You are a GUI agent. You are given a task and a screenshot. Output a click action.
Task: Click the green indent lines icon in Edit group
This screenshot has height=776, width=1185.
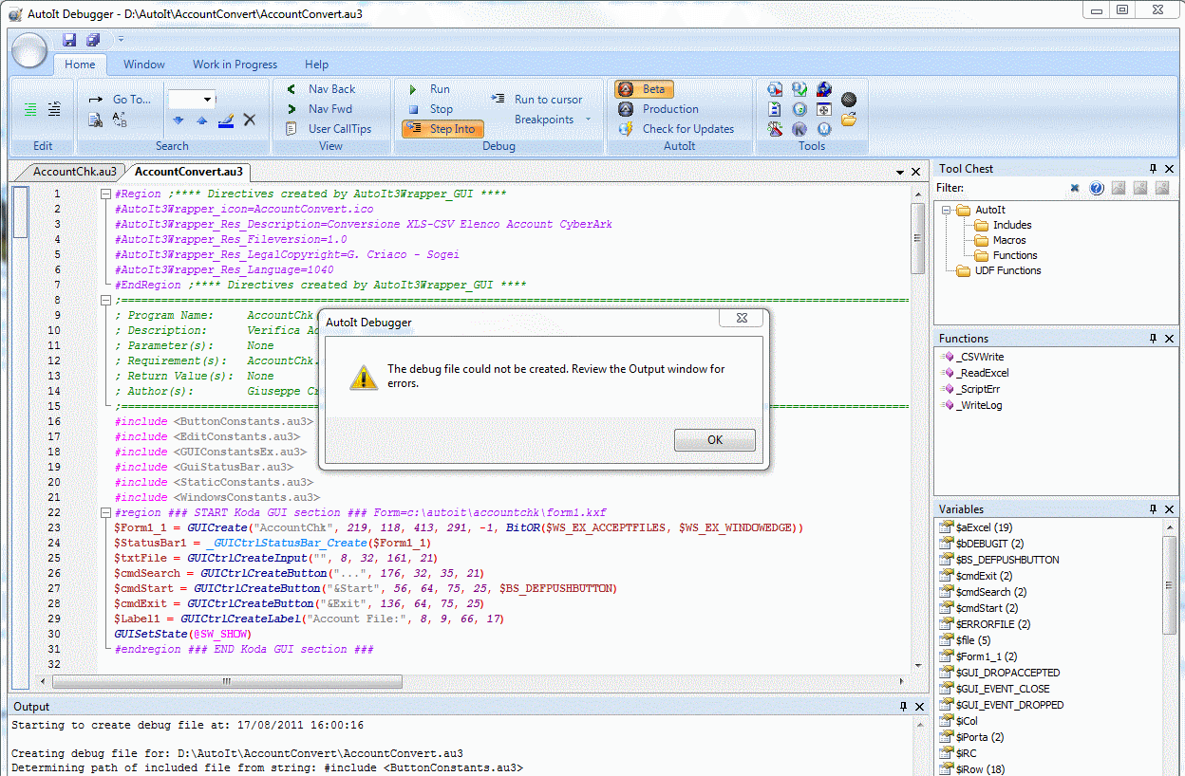point(30,109)
